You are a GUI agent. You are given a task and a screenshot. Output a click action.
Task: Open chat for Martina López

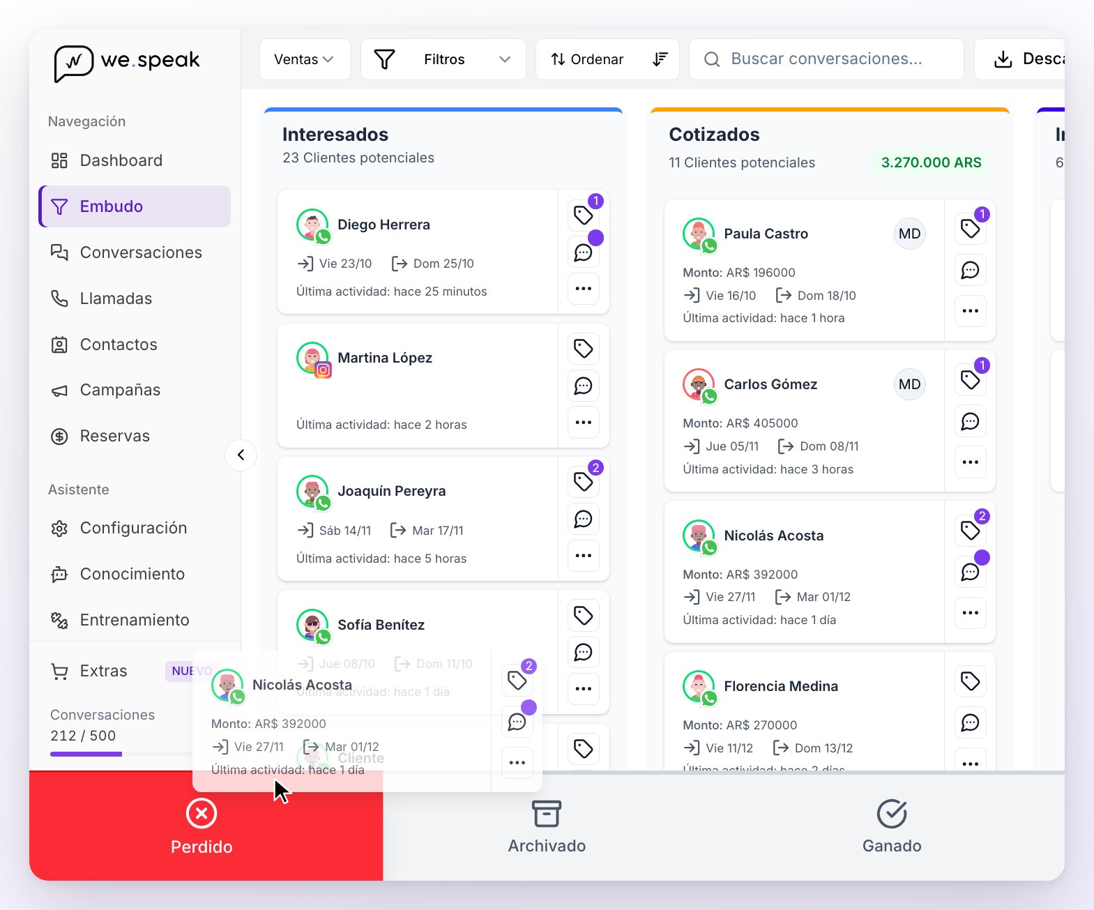tap(584, 386)
